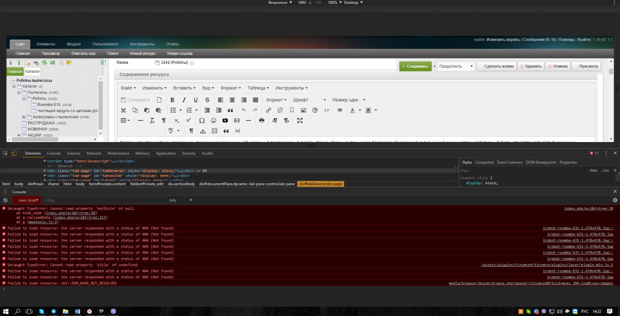Screen dimensions: 620x316
Task: Open console settings gear
Action: (615, 200)
